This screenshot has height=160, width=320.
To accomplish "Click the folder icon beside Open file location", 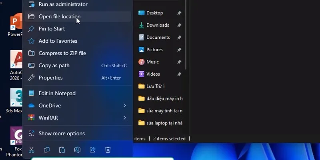I will 32,16.
